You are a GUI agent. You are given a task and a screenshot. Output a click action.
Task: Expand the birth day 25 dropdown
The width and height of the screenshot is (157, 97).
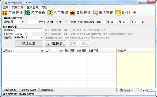(x=128, y=22)
